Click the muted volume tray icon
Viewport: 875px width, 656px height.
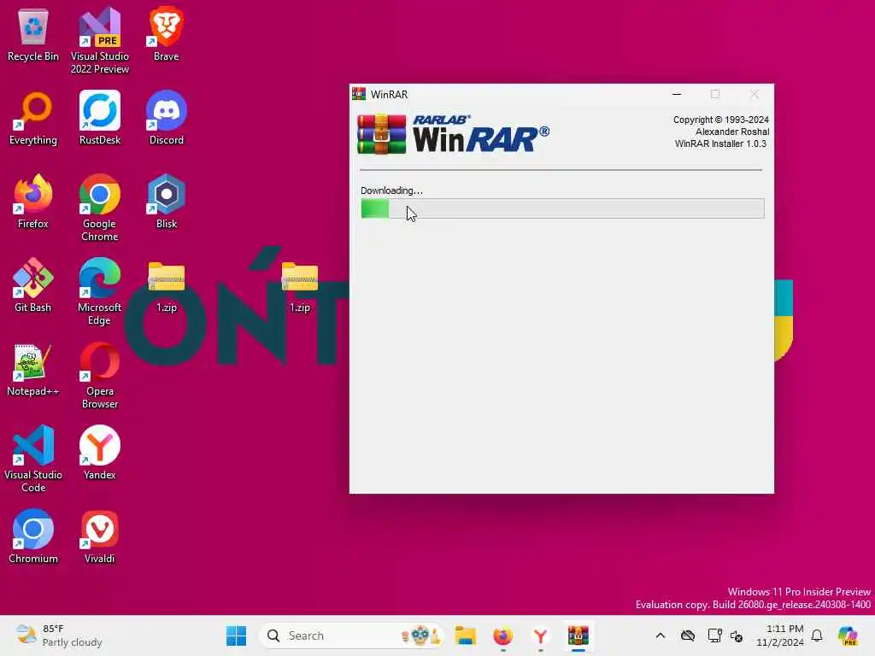[737, 635]
